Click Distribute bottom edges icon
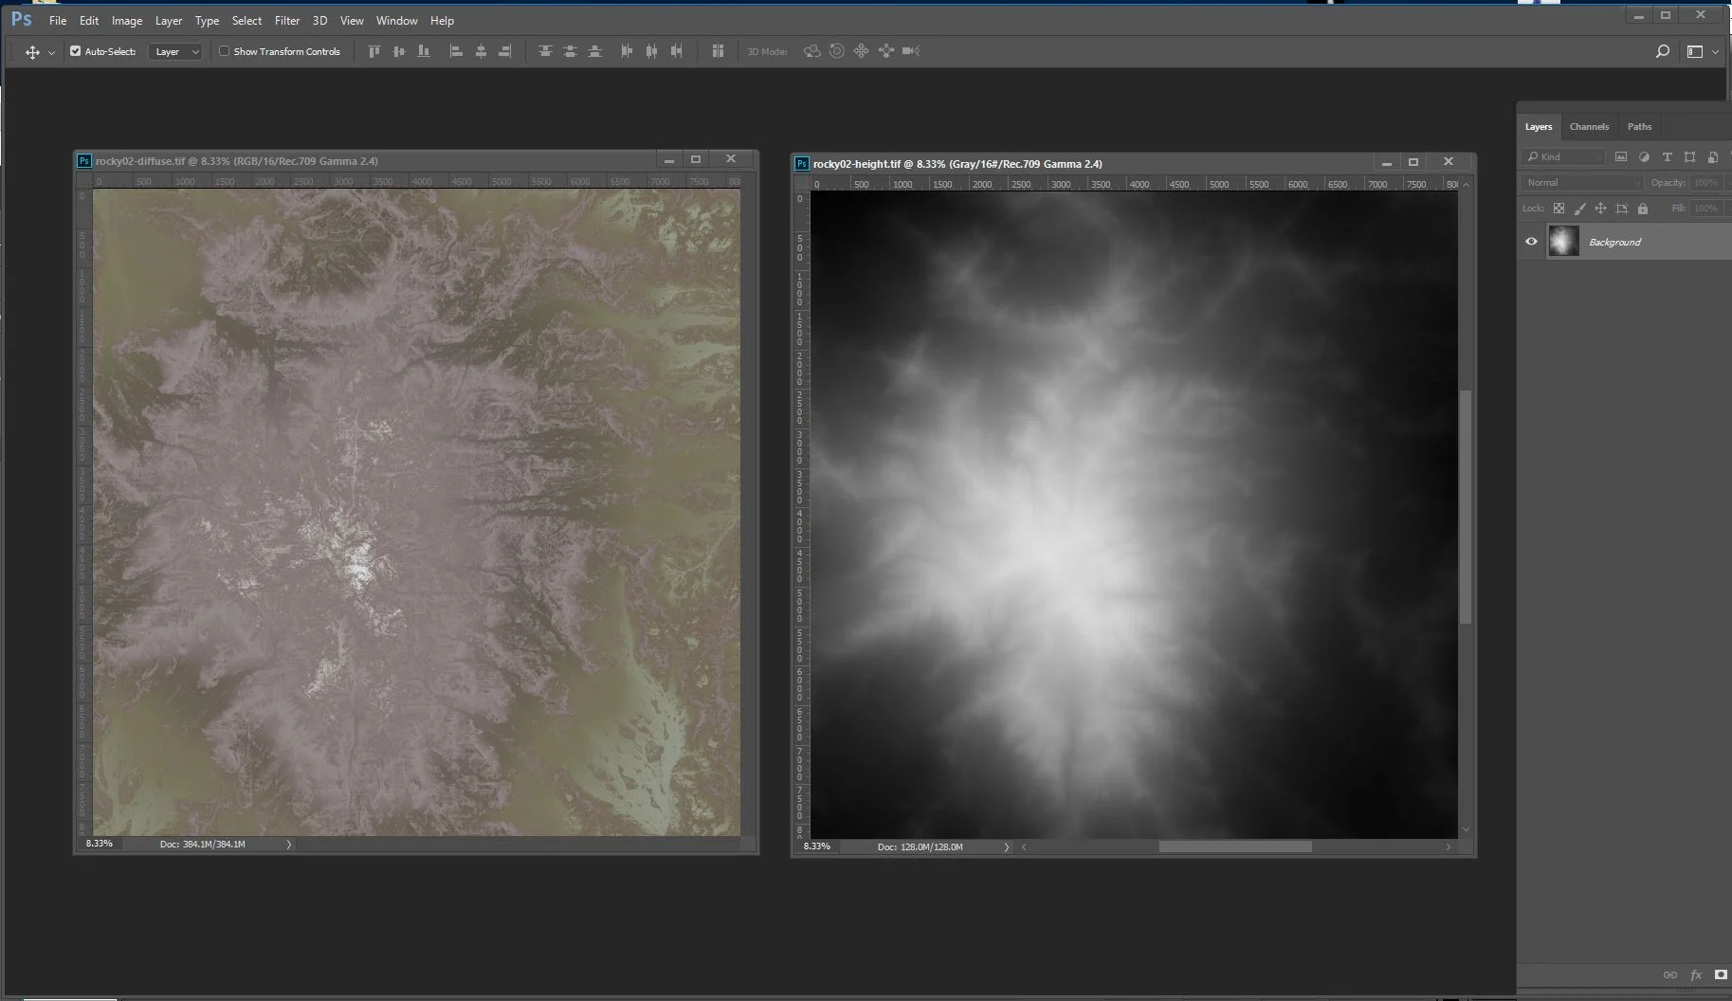 point(594,51)
